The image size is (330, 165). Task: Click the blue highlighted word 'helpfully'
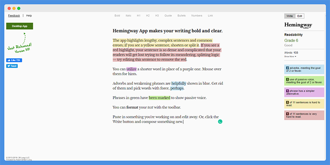(179, 84)
